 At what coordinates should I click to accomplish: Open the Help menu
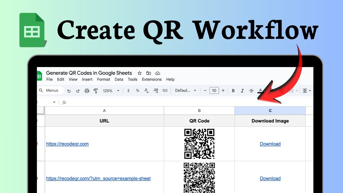tap(170, 79)
